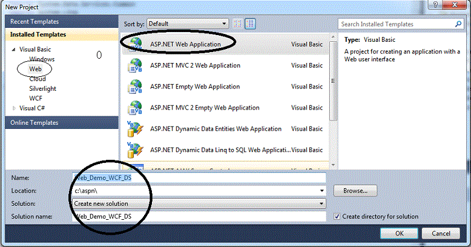Click the search magnifier icon
Screen dimensions: 471x247
(458, 24)
